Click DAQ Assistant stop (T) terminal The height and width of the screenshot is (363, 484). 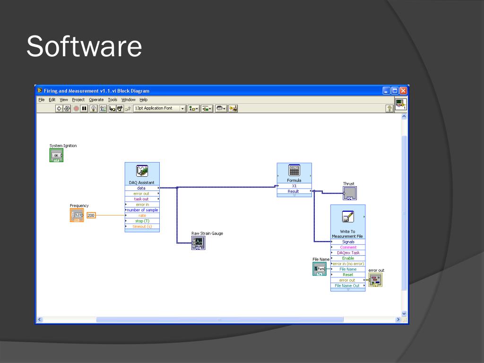point(142,221)
